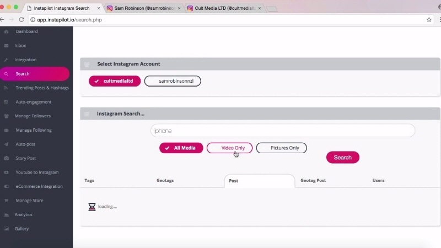Open Analytics in the sidebar
441x248 pixels.
coord(23,214)
